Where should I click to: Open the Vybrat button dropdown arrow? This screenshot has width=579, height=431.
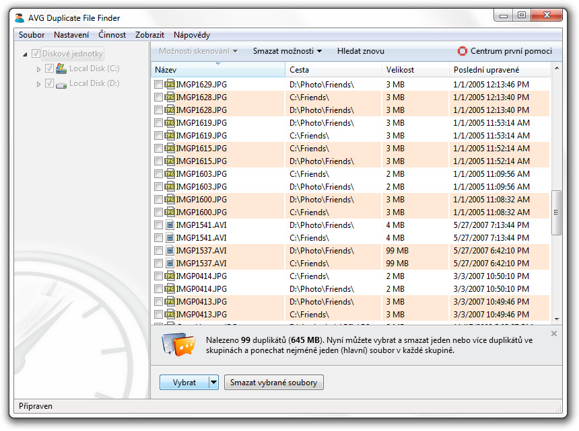click(213, 383)
